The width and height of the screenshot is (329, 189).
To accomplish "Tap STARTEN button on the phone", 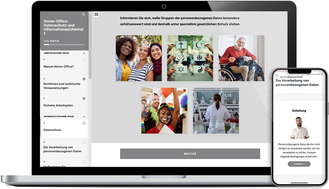I will [x=299, y=164].
